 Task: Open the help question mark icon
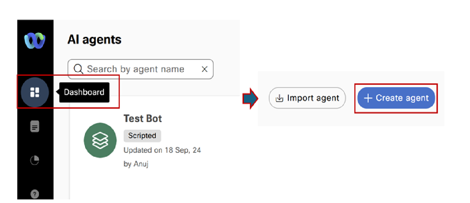[x=35, y=194]
